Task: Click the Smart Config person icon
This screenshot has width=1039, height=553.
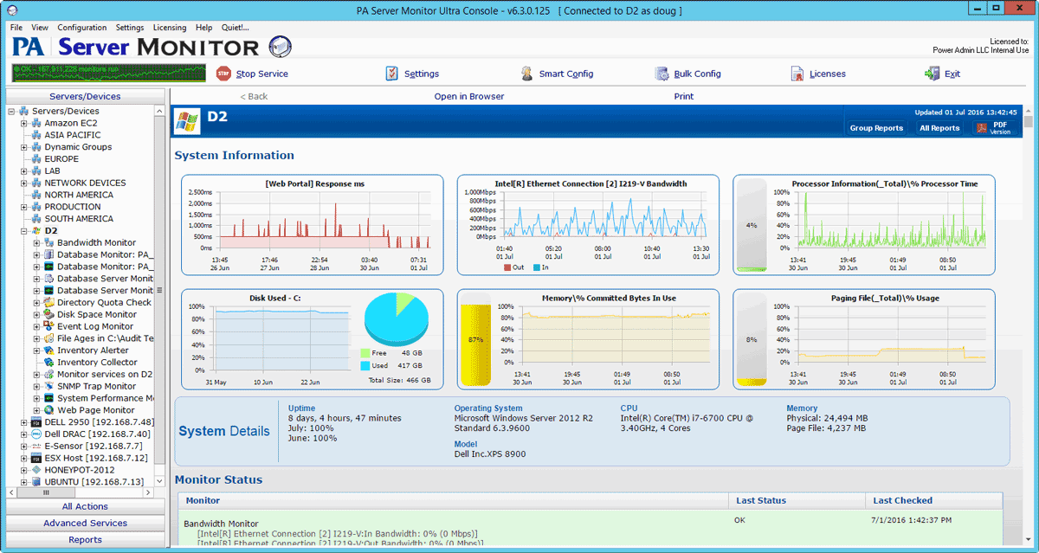Action: [526, 74]
